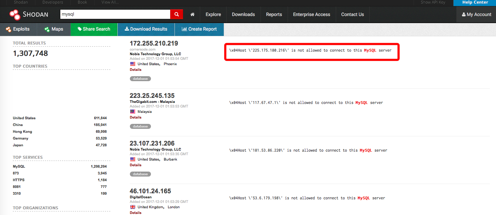The height and width of the screenshot is (215, 496).
Task: Click the United Kingdom flag icon
Action: [133, 207]
